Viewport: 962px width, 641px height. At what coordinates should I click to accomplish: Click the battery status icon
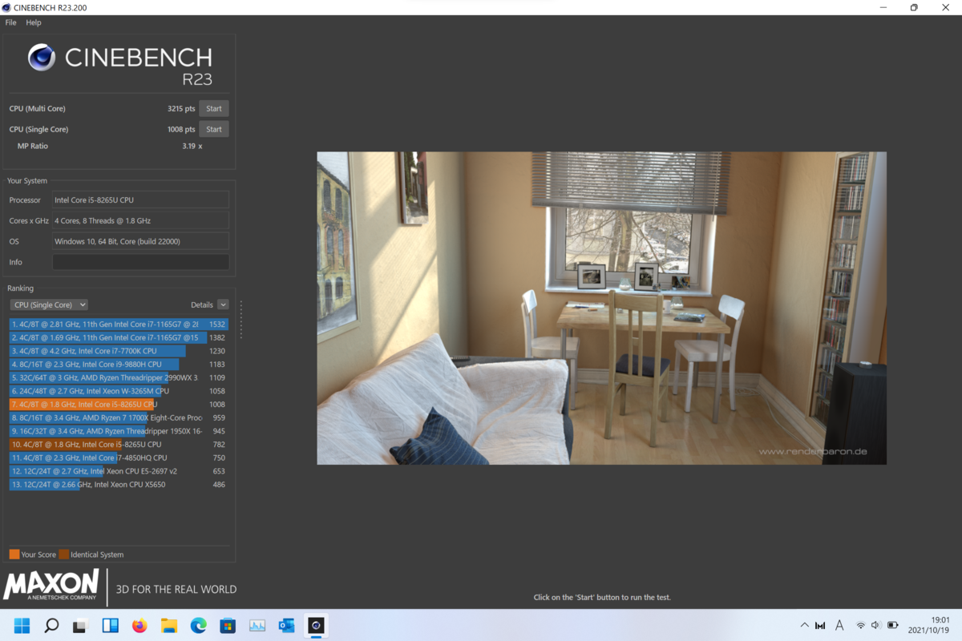click(892, 625)
